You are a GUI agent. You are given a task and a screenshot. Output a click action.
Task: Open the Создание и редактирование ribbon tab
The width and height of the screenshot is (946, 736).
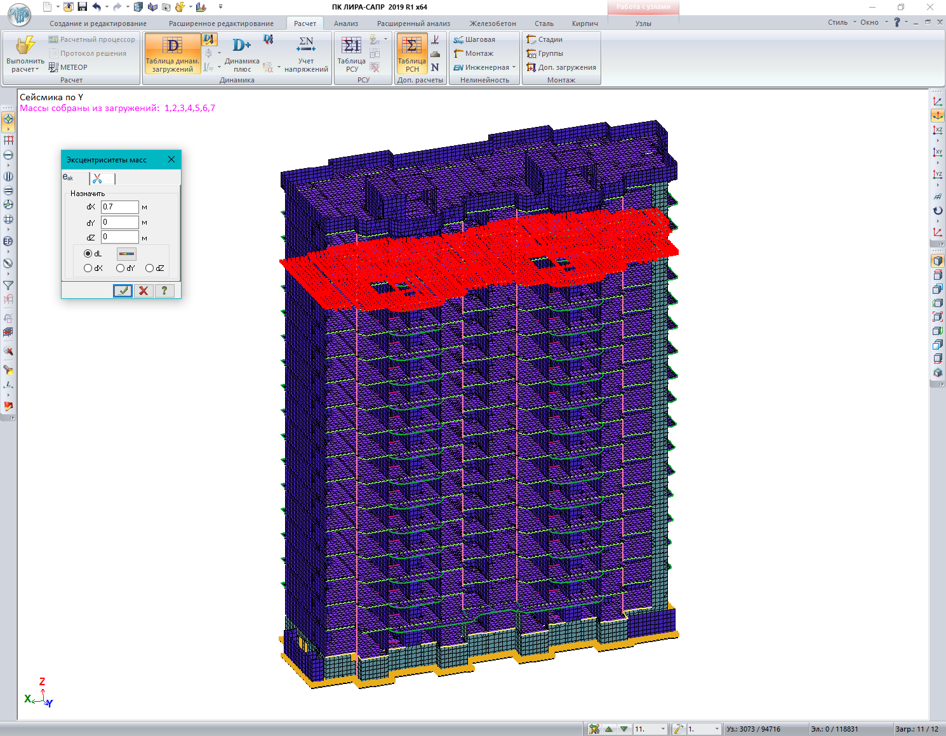98,23
